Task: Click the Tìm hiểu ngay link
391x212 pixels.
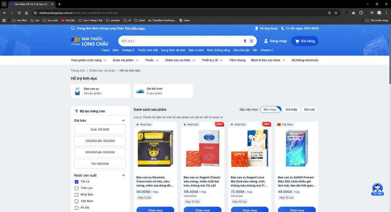Action: (x=135, y=29)
